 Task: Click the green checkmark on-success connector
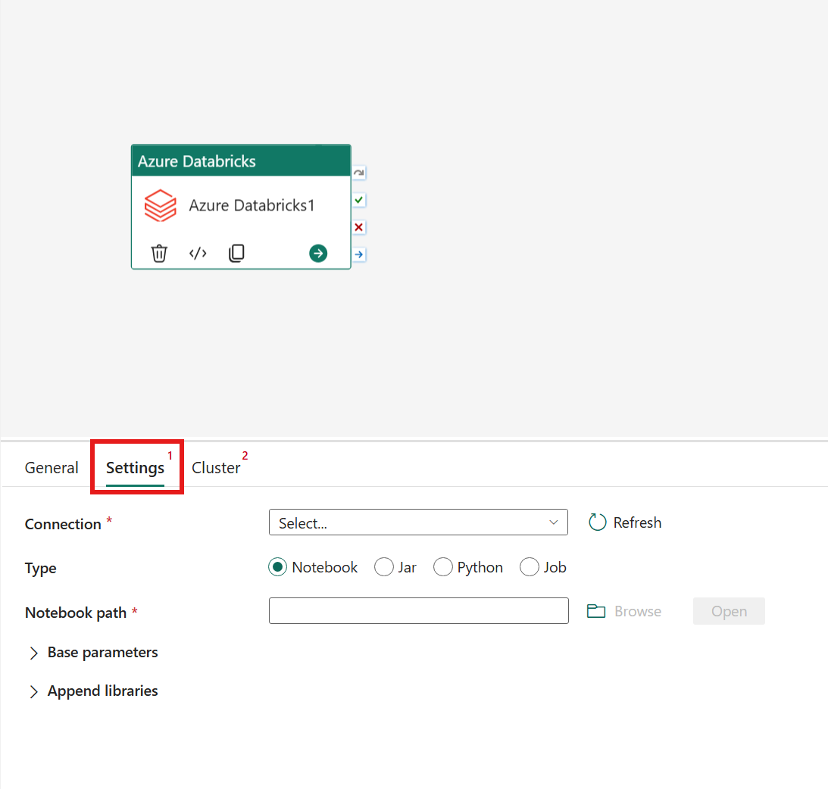[x=359, y=200]
